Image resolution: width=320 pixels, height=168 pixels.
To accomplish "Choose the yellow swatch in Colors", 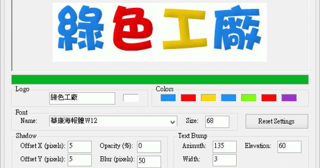I will point(208,98).
